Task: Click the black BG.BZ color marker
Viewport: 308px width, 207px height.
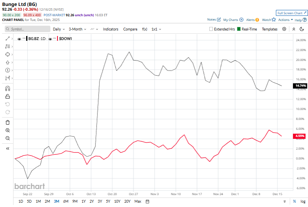Action: [27, 39]
